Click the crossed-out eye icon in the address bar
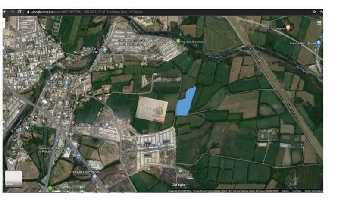This screenshot has height=201, width=357. 314,12
